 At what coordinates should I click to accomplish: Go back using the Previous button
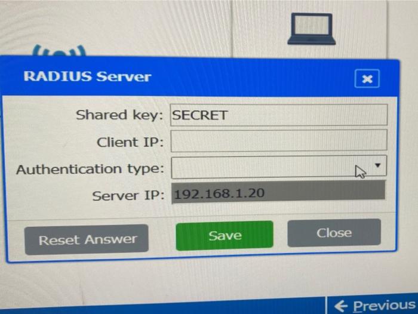[373, 306]
